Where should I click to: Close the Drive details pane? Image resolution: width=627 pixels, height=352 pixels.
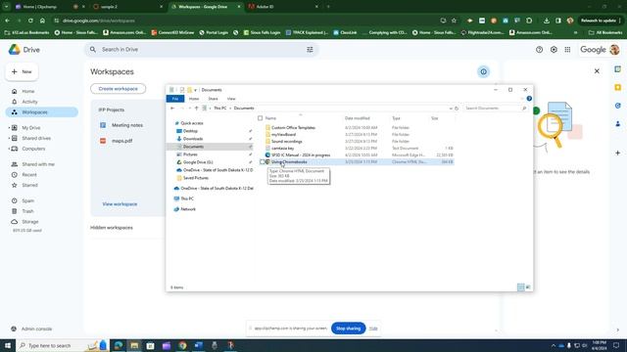pyautogui.click(x=597, y=71)
